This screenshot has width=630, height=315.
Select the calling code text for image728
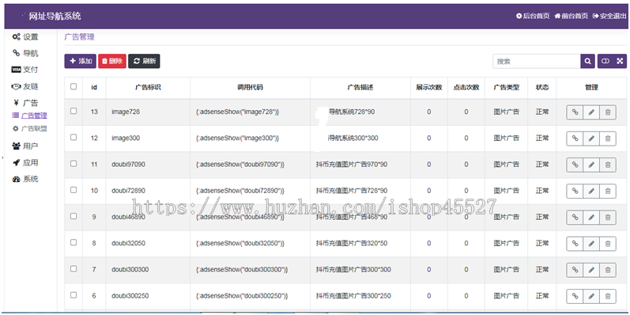click(x=237, y=112)
